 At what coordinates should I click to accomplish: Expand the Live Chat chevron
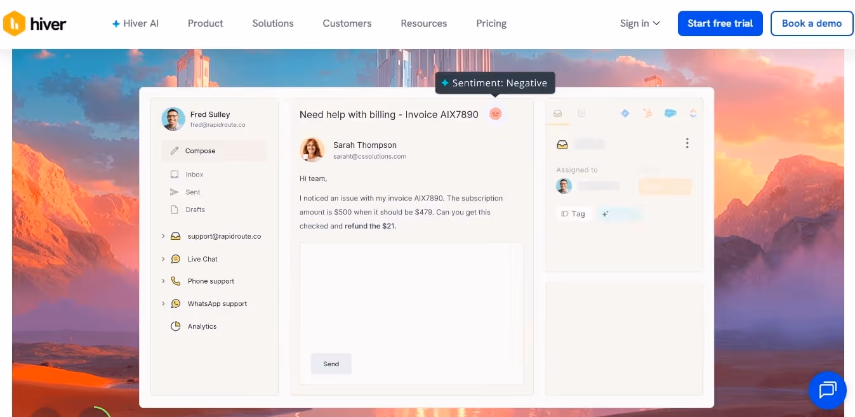(x=163, y=259)
